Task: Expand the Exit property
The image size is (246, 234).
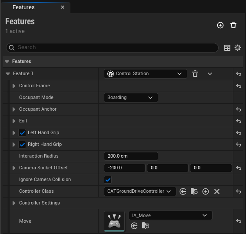Action: [14, 121]
